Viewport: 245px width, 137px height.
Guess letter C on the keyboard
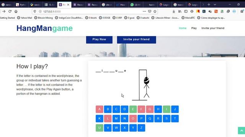click(x=116, y=109)
